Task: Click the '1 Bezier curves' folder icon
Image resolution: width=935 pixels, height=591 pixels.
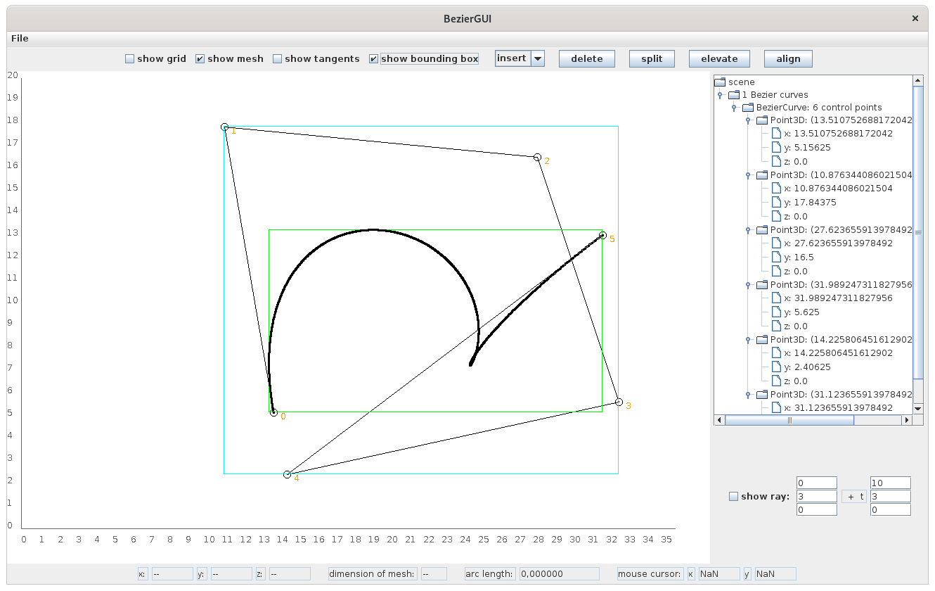Action: 734,95
